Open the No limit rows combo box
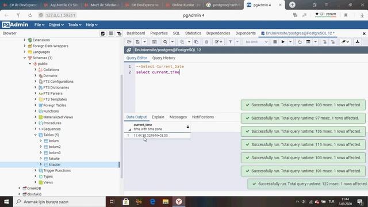Image resolution: width=368 pixels, height=207 pixels. pos(256,42)
